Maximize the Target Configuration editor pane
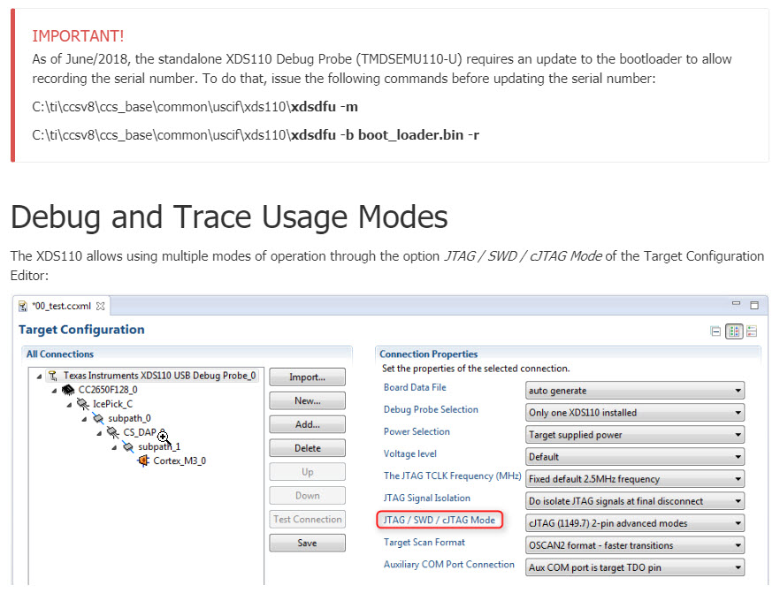Viewport: 780px width, 593px height. point(754,305)
